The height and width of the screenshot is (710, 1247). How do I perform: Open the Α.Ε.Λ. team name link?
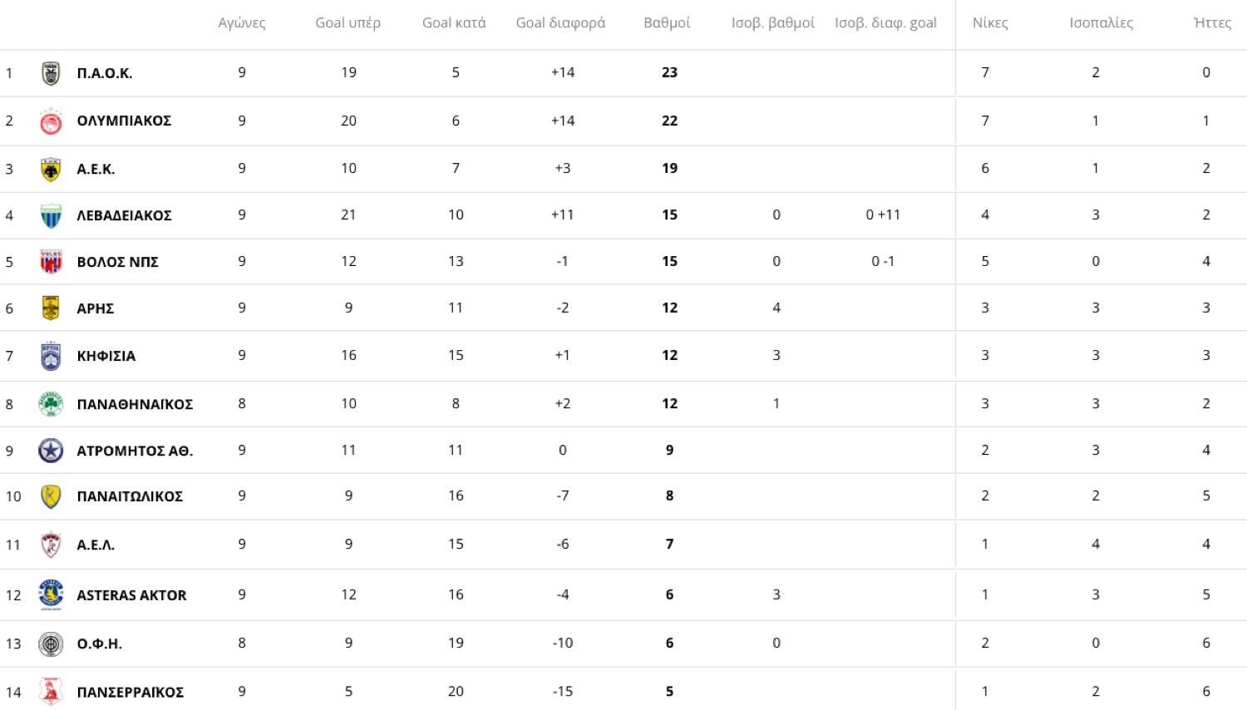tap(96, 545)
